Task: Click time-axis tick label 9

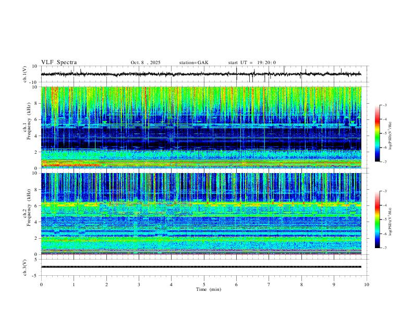Action: pyautogui.click(x=334, y=285)
